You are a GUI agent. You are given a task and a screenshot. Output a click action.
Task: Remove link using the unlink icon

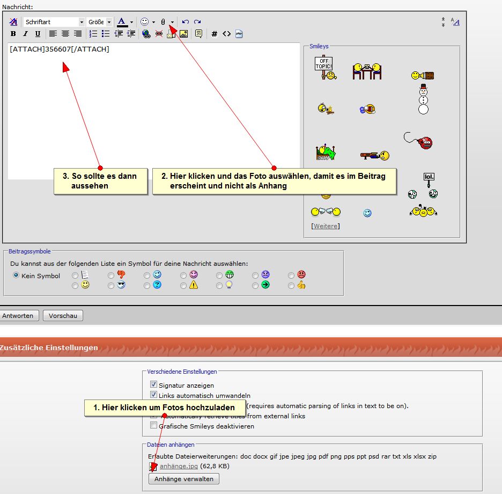click(x=159, y=34)
